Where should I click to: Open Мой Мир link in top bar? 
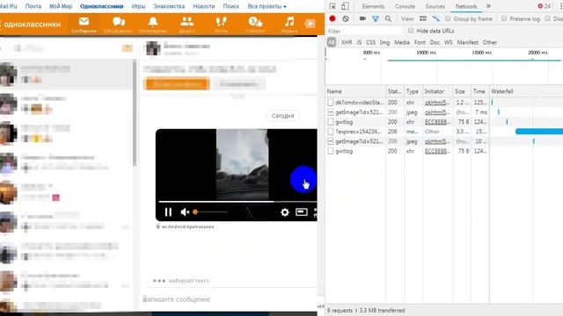pos(61,6)
